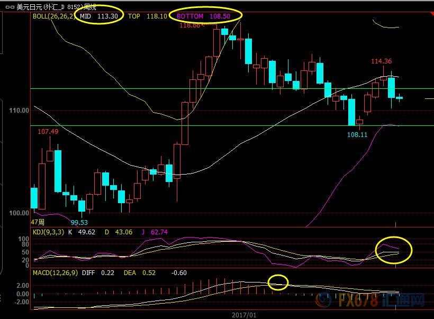The width and height of the screenshot is (434, 319).
Task: Click the 99.53 lowest price label
Action: [79, 222]
